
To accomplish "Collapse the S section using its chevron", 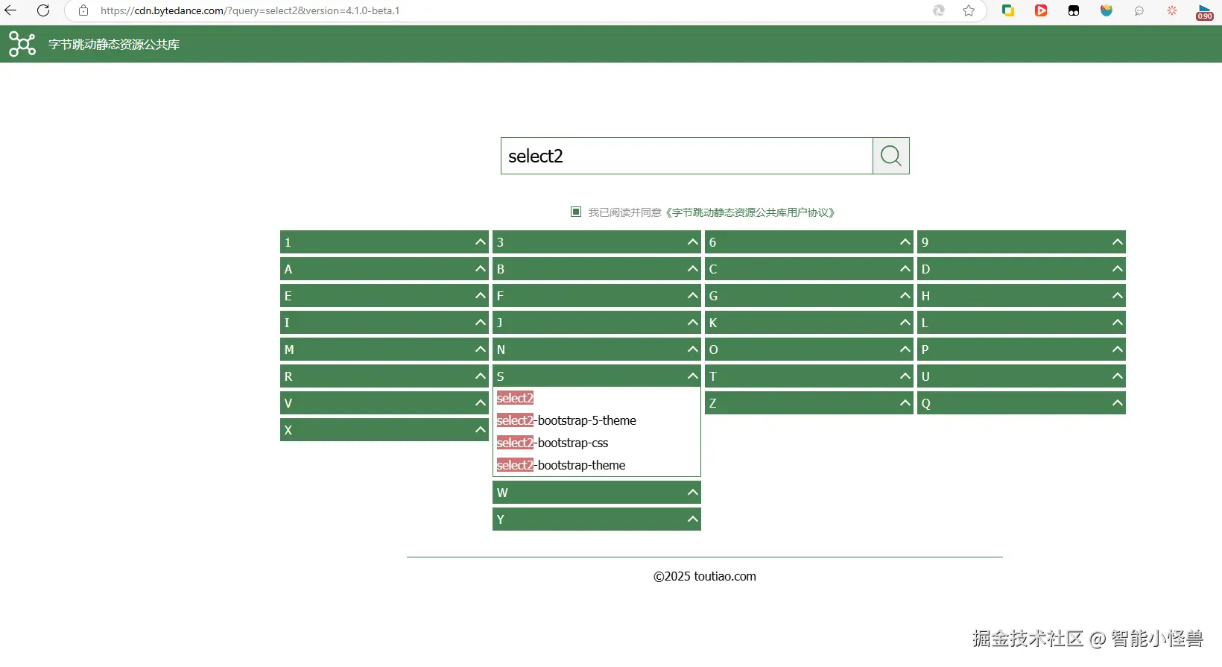I will (693, 376).
